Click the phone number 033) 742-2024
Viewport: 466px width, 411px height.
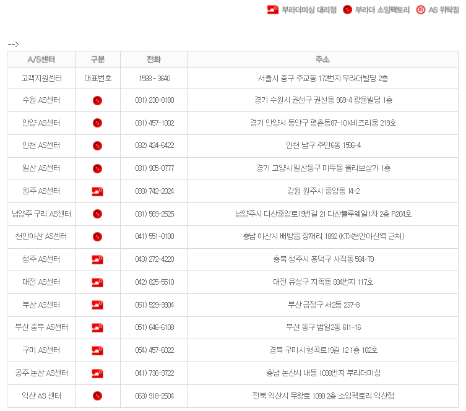click(155, 191)
